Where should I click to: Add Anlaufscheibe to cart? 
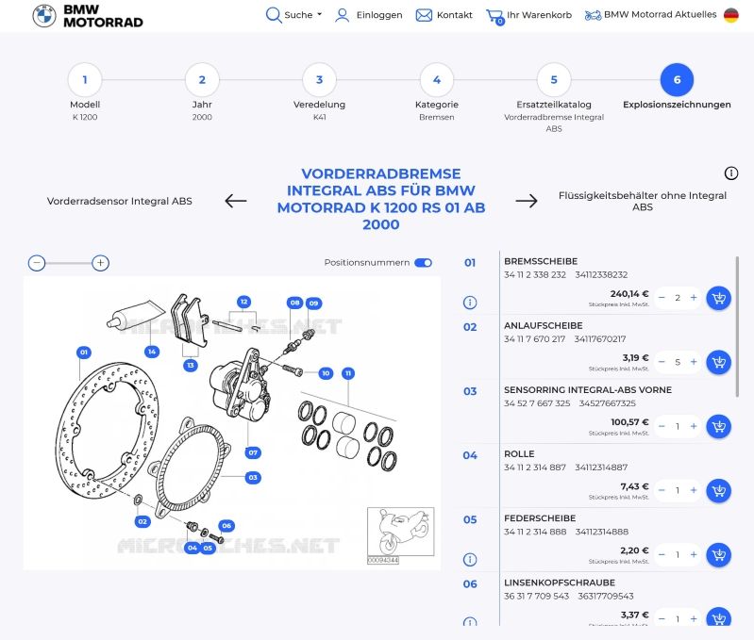pyautogui.click(x=718, y=362)
